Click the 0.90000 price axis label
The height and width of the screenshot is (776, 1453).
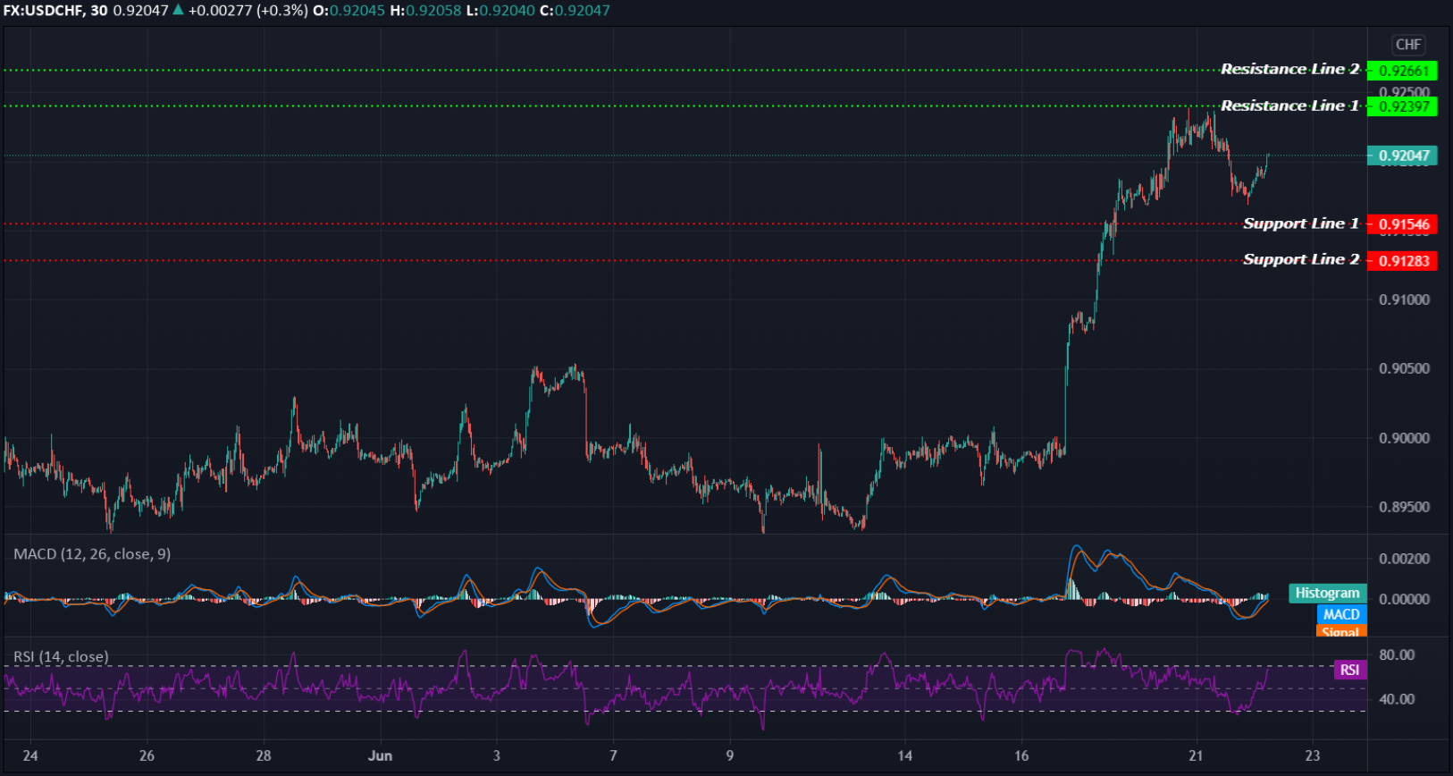pos(1404,438)
